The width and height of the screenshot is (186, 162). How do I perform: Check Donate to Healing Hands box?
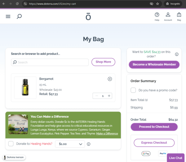click(x=11, y=144)
